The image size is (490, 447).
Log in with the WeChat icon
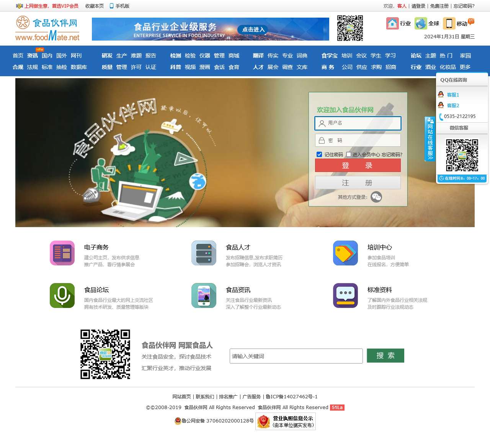click(377, 197)
